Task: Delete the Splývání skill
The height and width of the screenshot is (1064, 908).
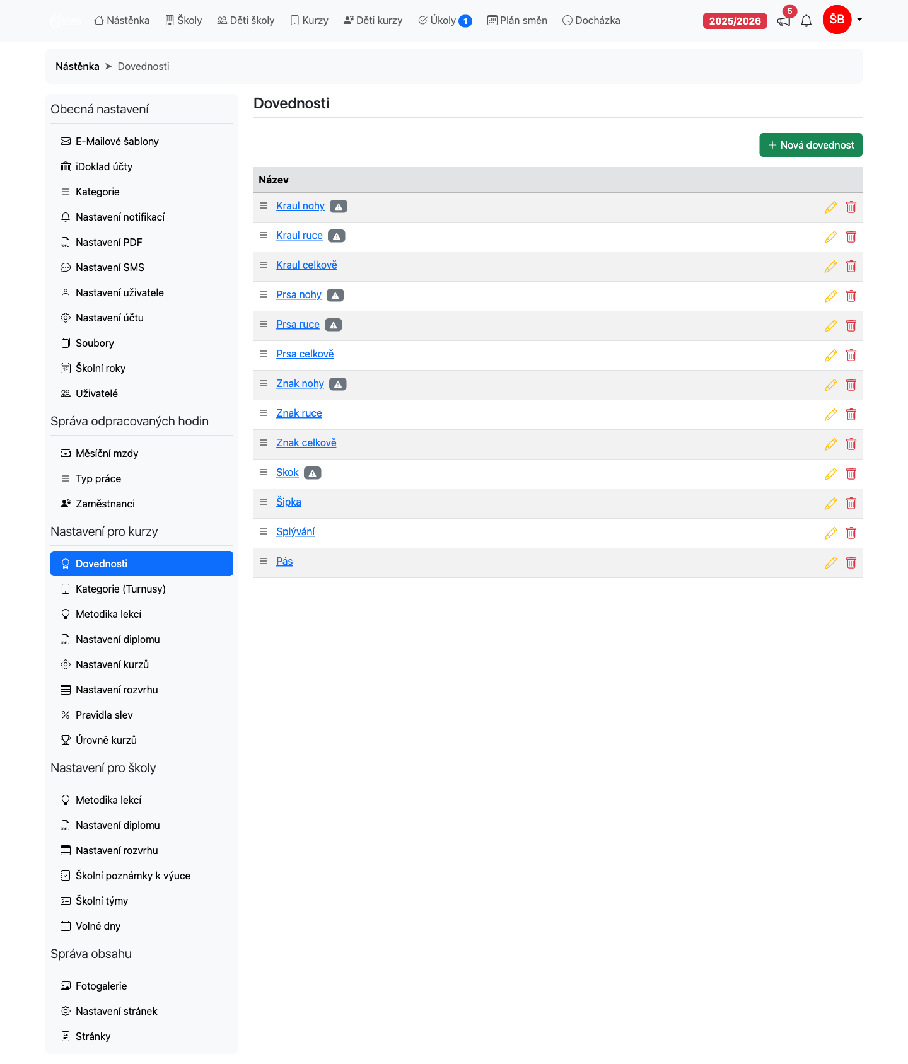Action: point(851,533)
